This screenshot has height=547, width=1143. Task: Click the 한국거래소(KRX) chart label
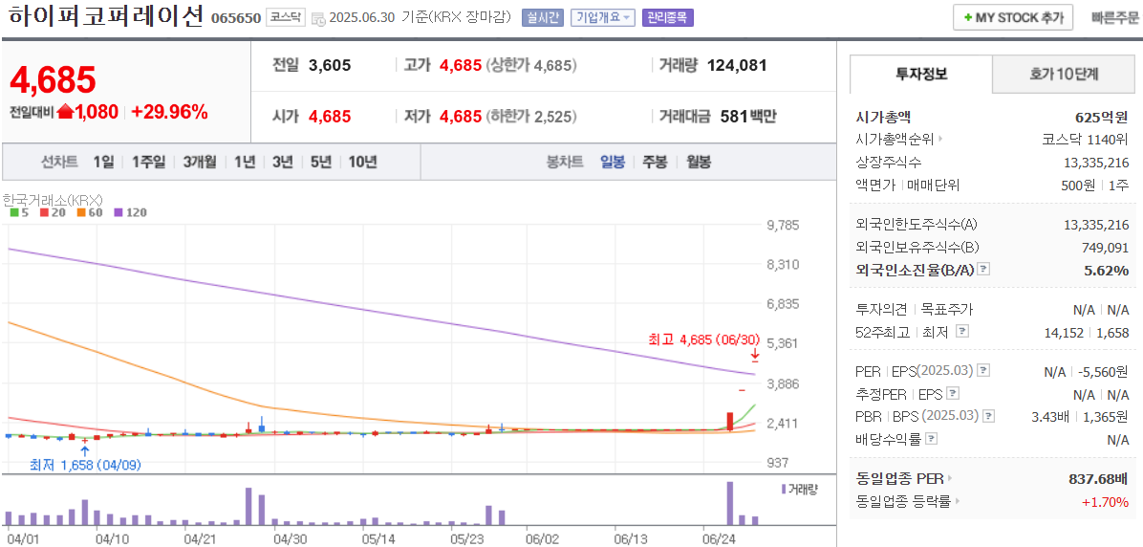pos(54,199)
